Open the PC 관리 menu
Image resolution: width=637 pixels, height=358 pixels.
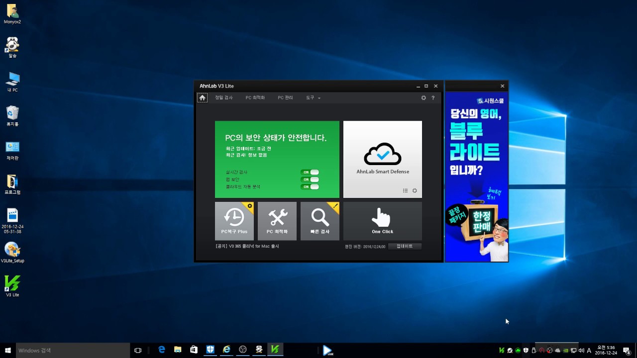tap(285, 98)
